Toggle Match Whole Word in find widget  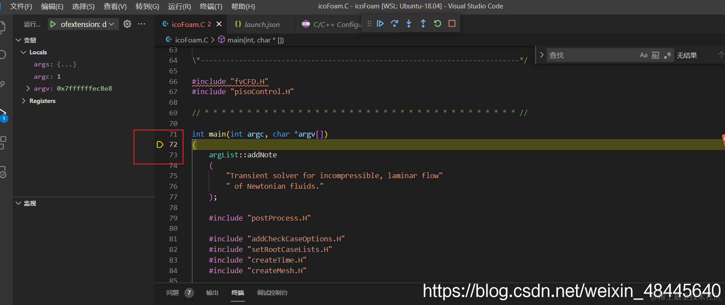click(656, 55)
